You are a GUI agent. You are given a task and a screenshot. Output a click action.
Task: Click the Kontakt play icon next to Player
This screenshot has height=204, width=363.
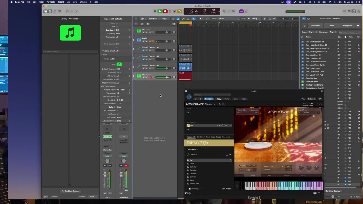point(220,104)
